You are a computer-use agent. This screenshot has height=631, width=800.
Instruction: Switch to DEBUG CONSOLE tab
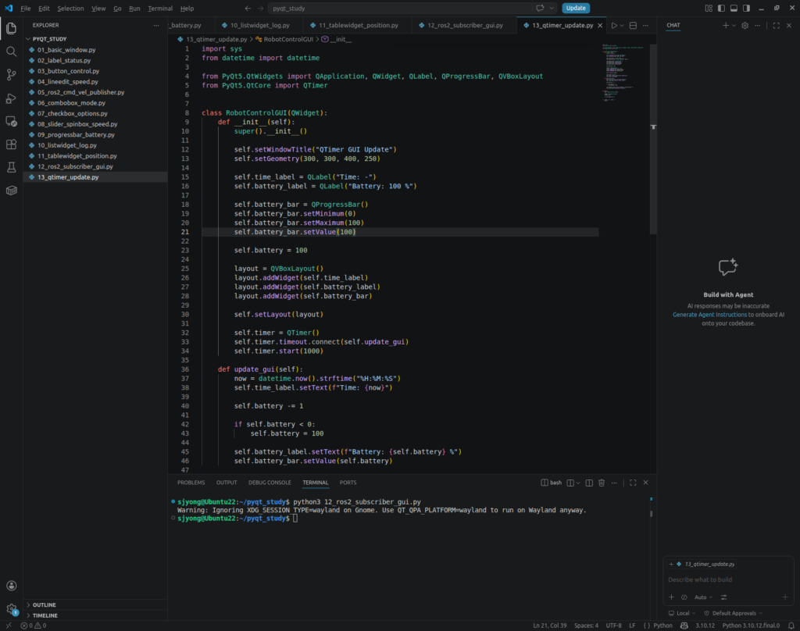coord(270,483)
